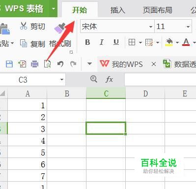Click the WPS 表格 application button
Viewport: 196px width, 189px height.
click(24, 8)
